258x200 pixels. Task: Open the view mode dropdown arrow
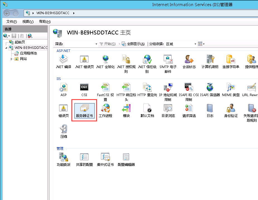(x=204, y=44)
